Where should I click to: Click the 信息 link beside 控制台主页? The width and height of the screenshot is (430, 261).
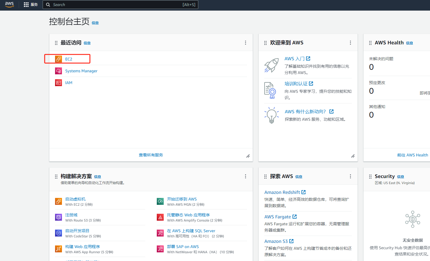point(95,23)
